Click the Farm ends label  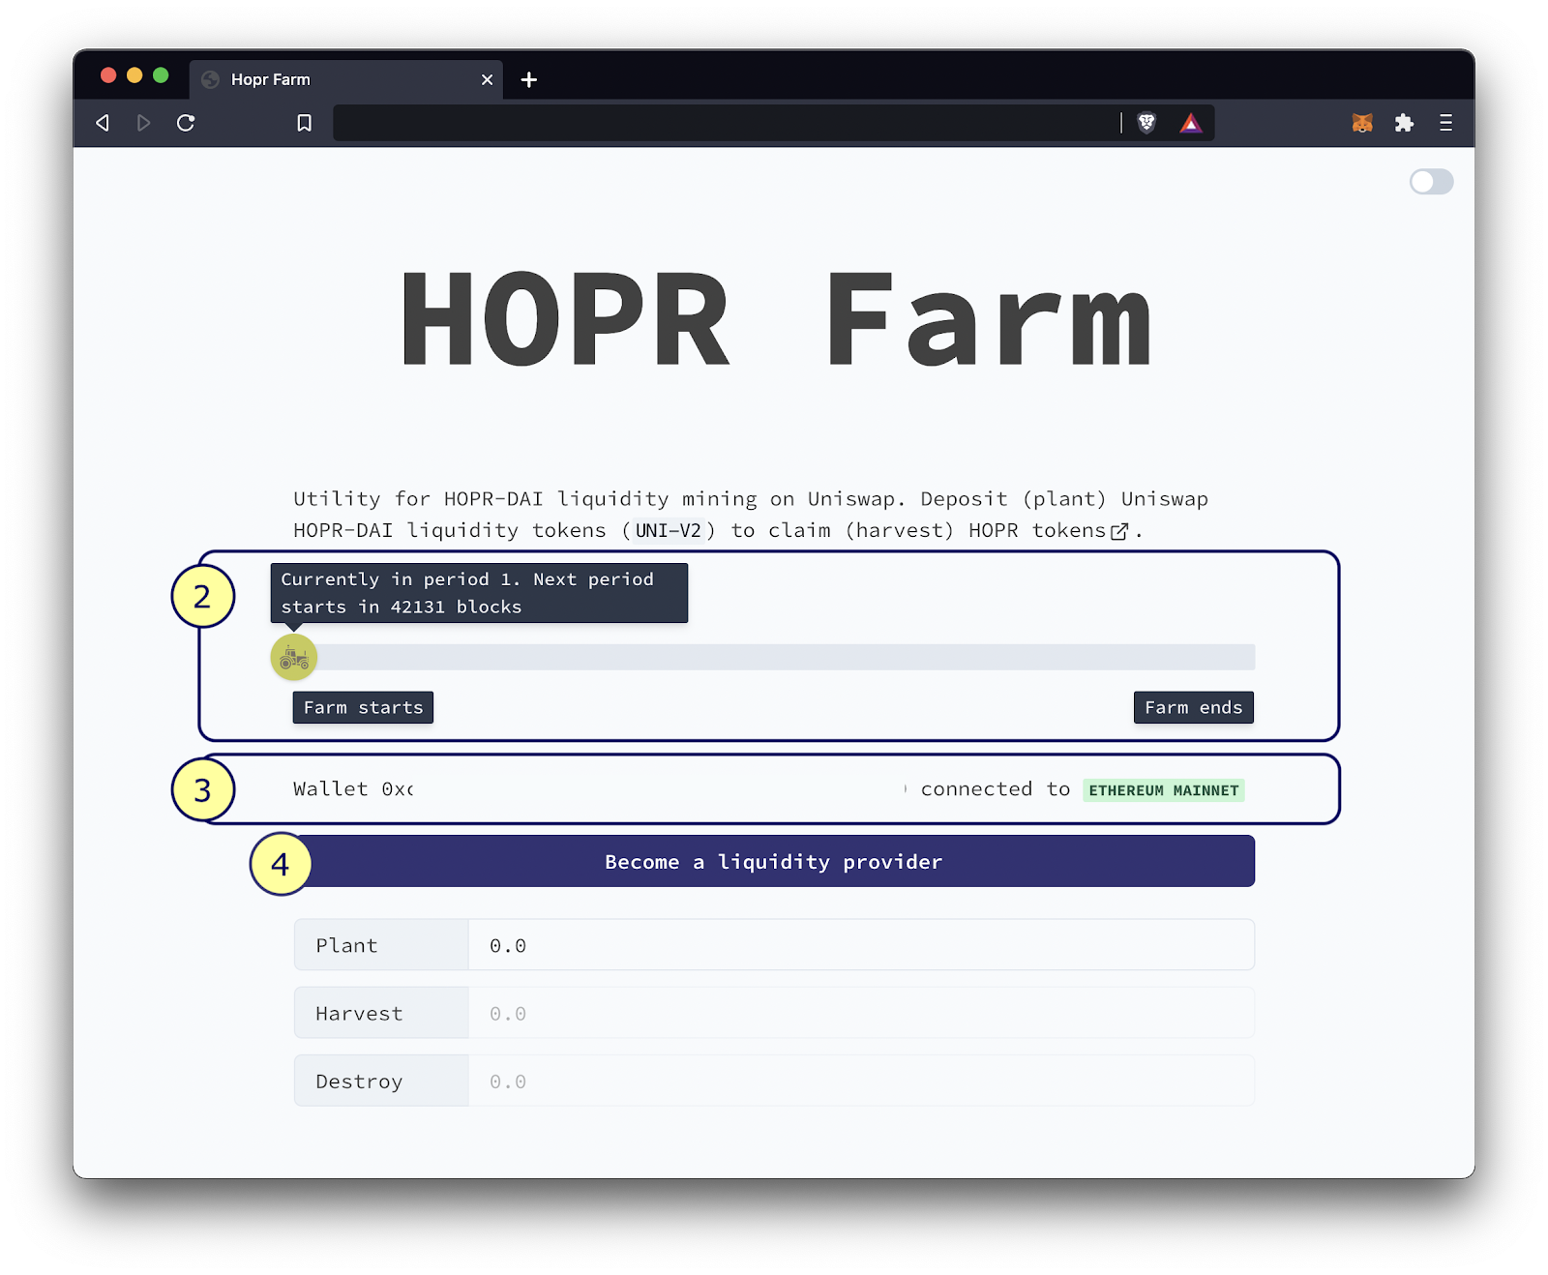(1193, 707)
